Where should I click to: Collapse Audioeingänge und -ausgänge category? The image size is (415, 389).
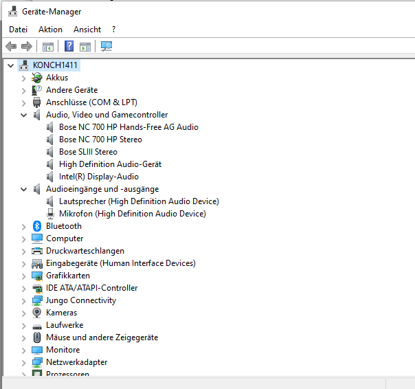click(x=24, y=189)
